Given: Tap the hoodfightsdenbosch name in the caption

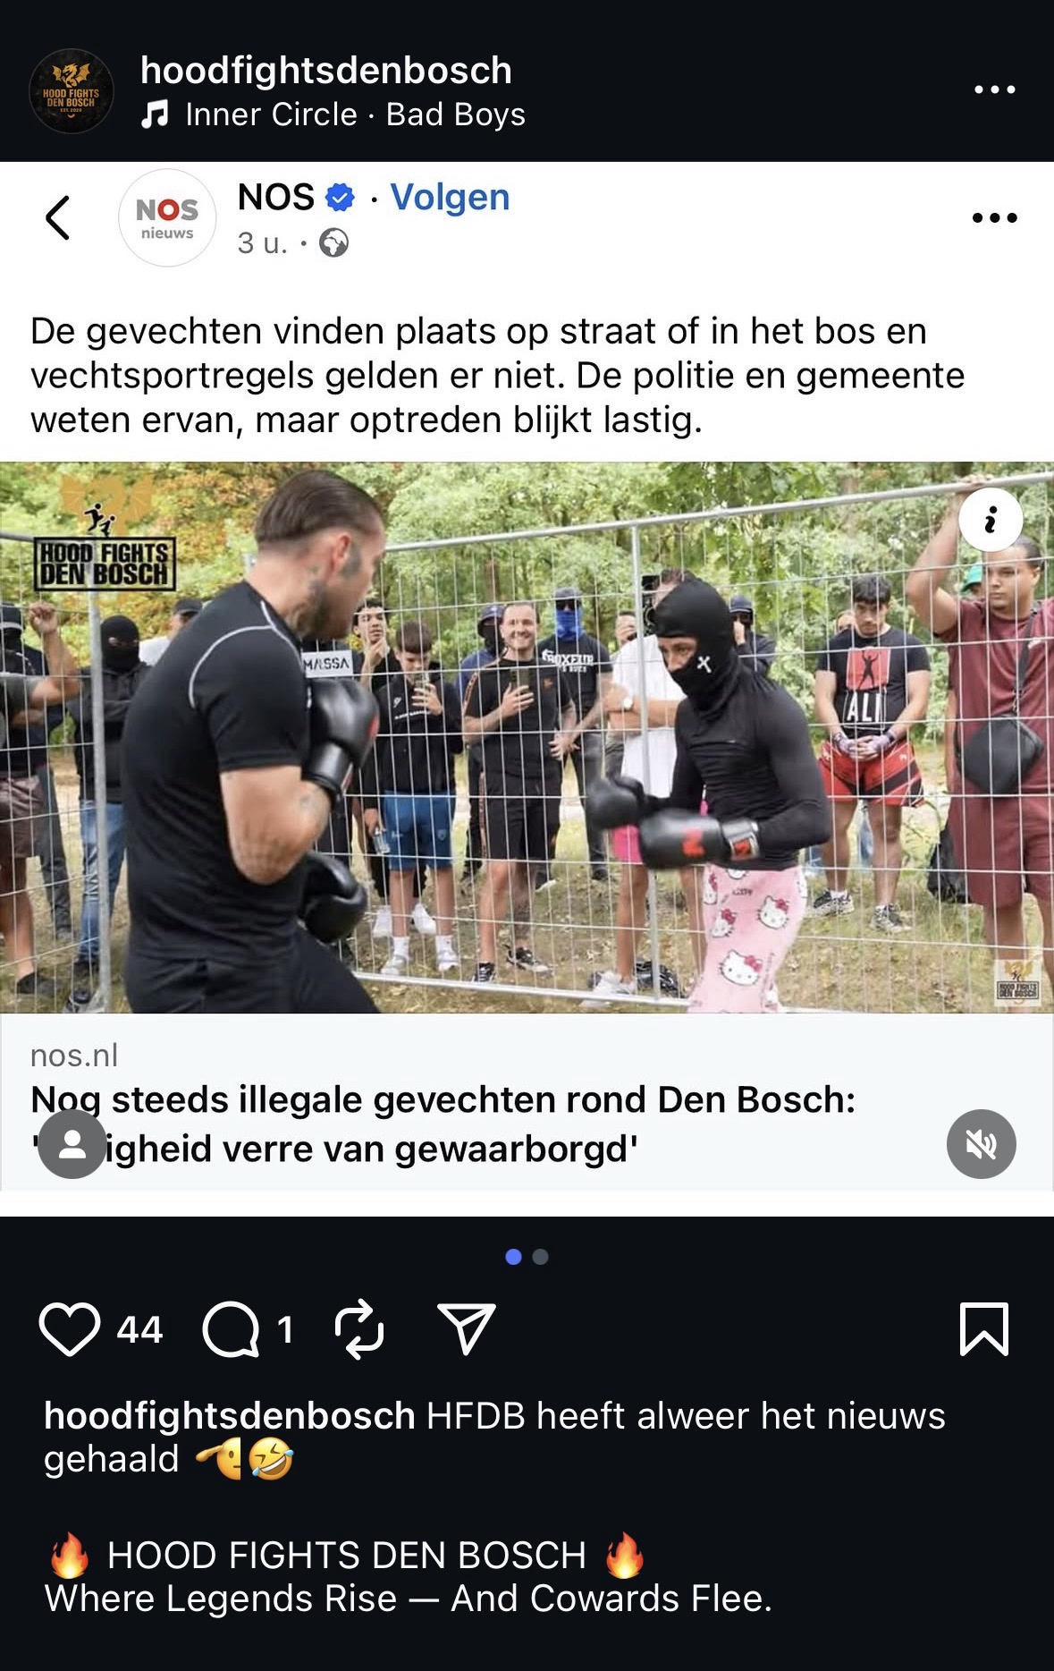Looking at the screenshot, I should (230, 1416).
